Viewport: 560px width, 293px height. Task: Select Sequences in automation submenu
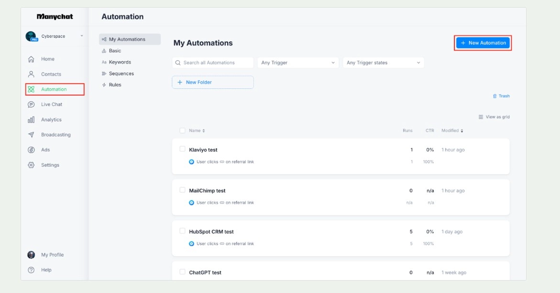point(121,74)
